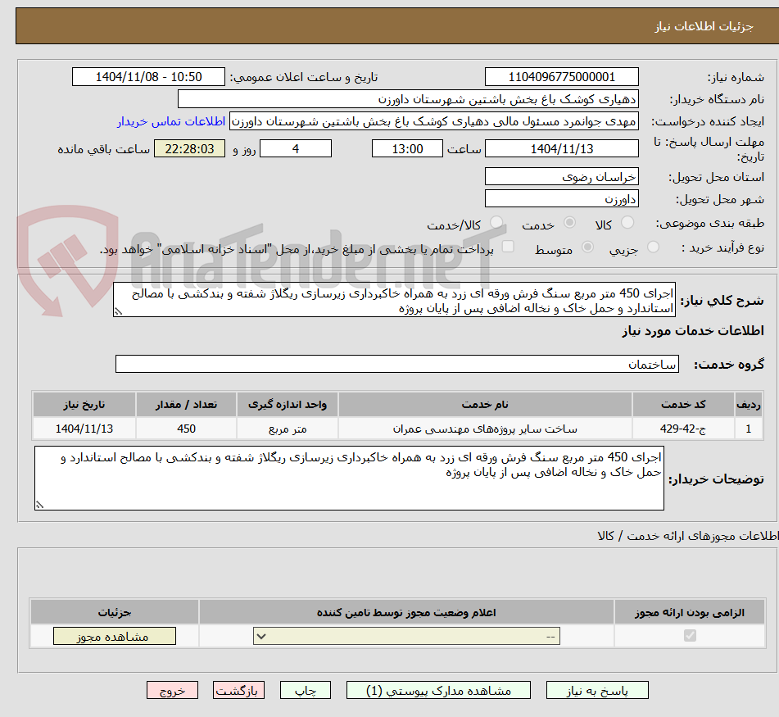Select the کالا/خدمت radio button
The width and height of the screenshot is (779, 717).
496,223
